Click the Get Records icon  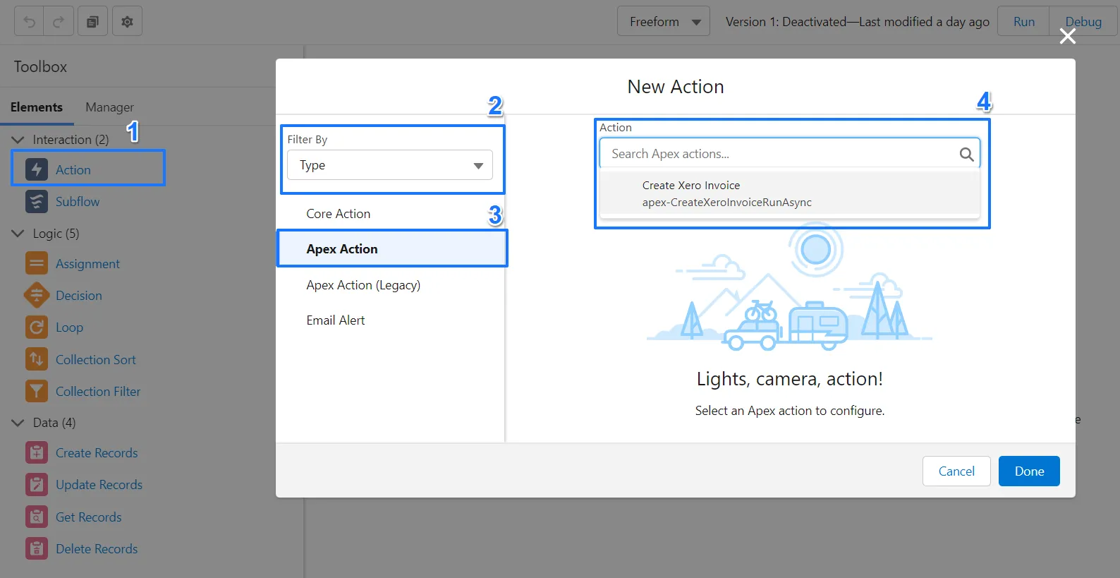tap(37, 517)
